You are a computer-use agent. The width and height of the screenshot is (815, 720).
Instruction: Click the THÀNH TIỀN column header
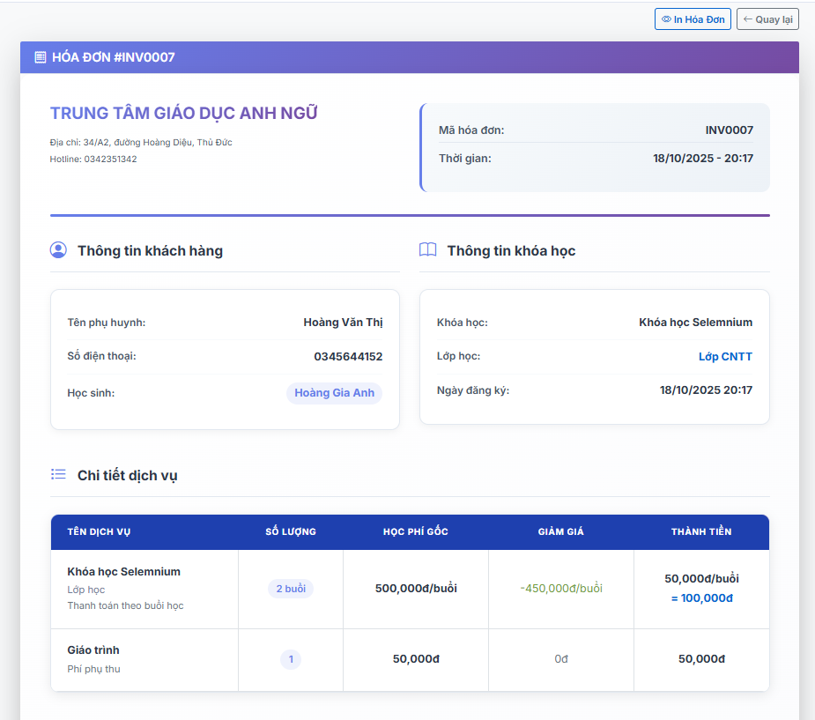tap(700, 531)
